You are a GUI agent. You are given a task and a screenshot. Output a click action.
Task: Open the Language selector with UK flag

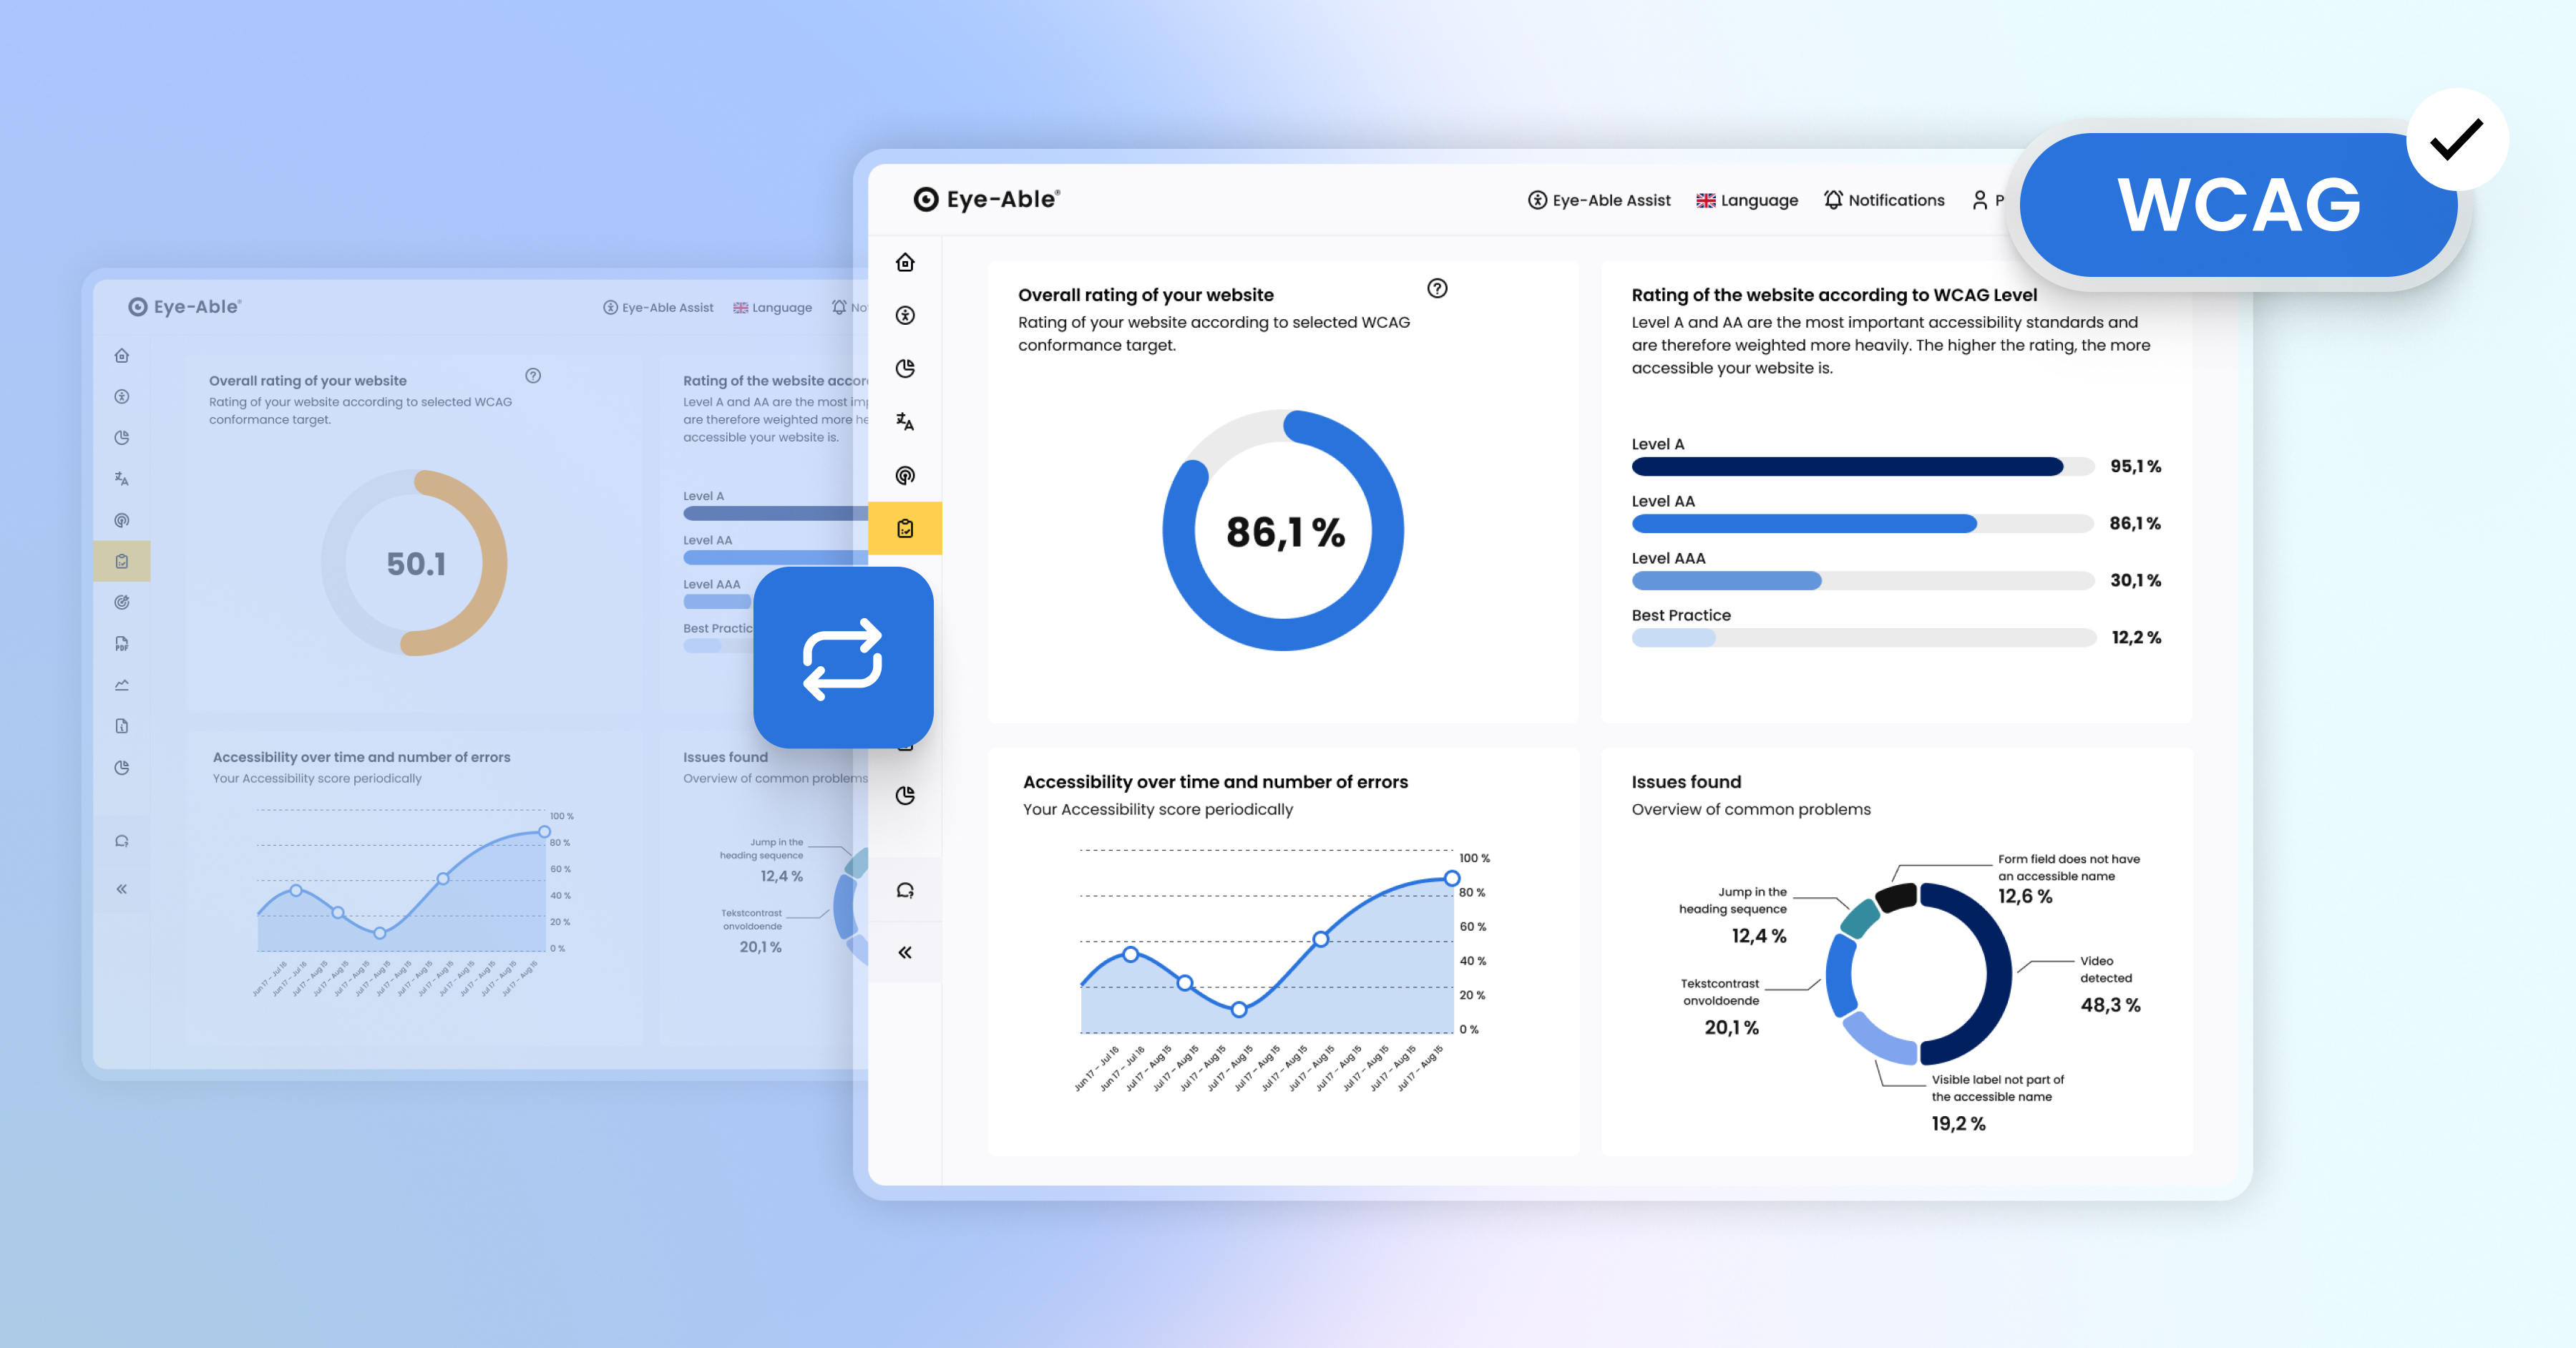coord(1746,200)
